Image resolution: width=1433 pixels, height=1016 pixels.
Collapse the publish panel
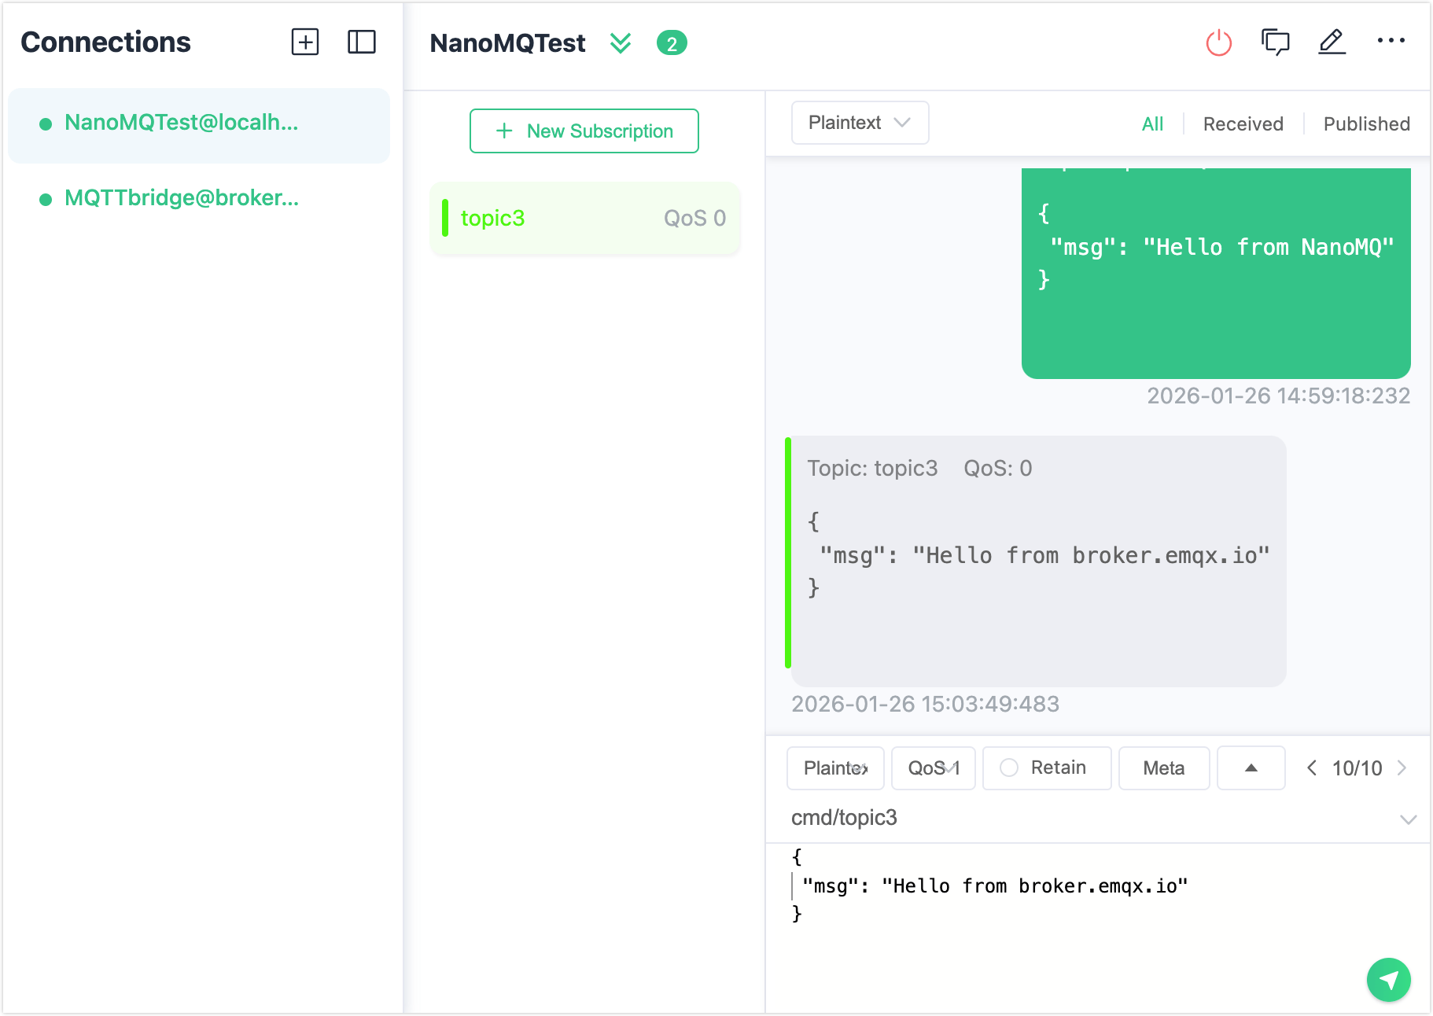click(x=1251, y=768)
